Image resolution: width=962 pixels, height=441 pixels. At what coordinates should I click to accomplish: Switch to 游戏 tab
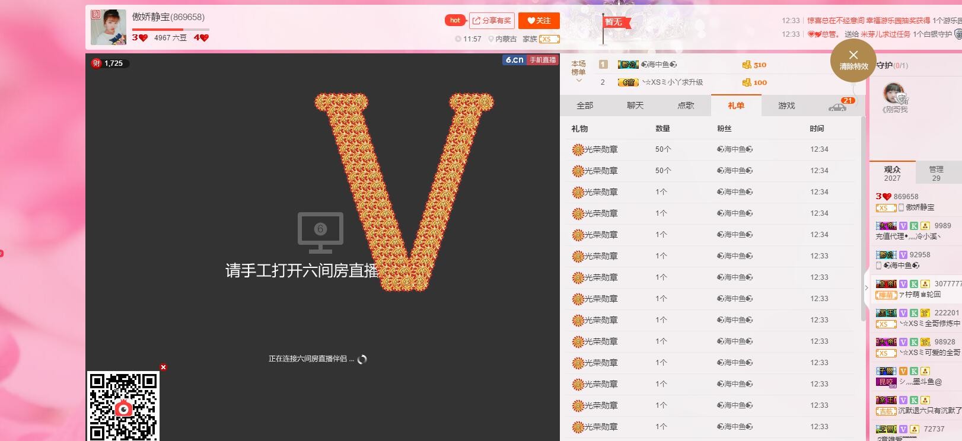[x=786, y=105]
